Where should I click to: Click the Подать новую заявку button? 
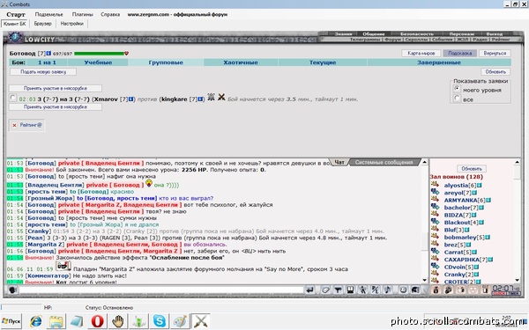coord(43,72)
